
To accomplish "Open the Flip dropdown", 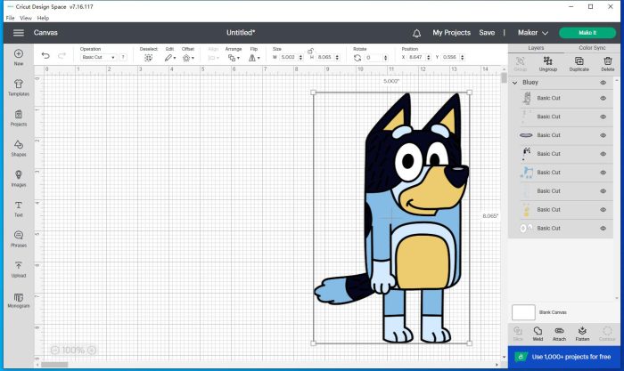I will pyautogui.click(x=254, y=58).
